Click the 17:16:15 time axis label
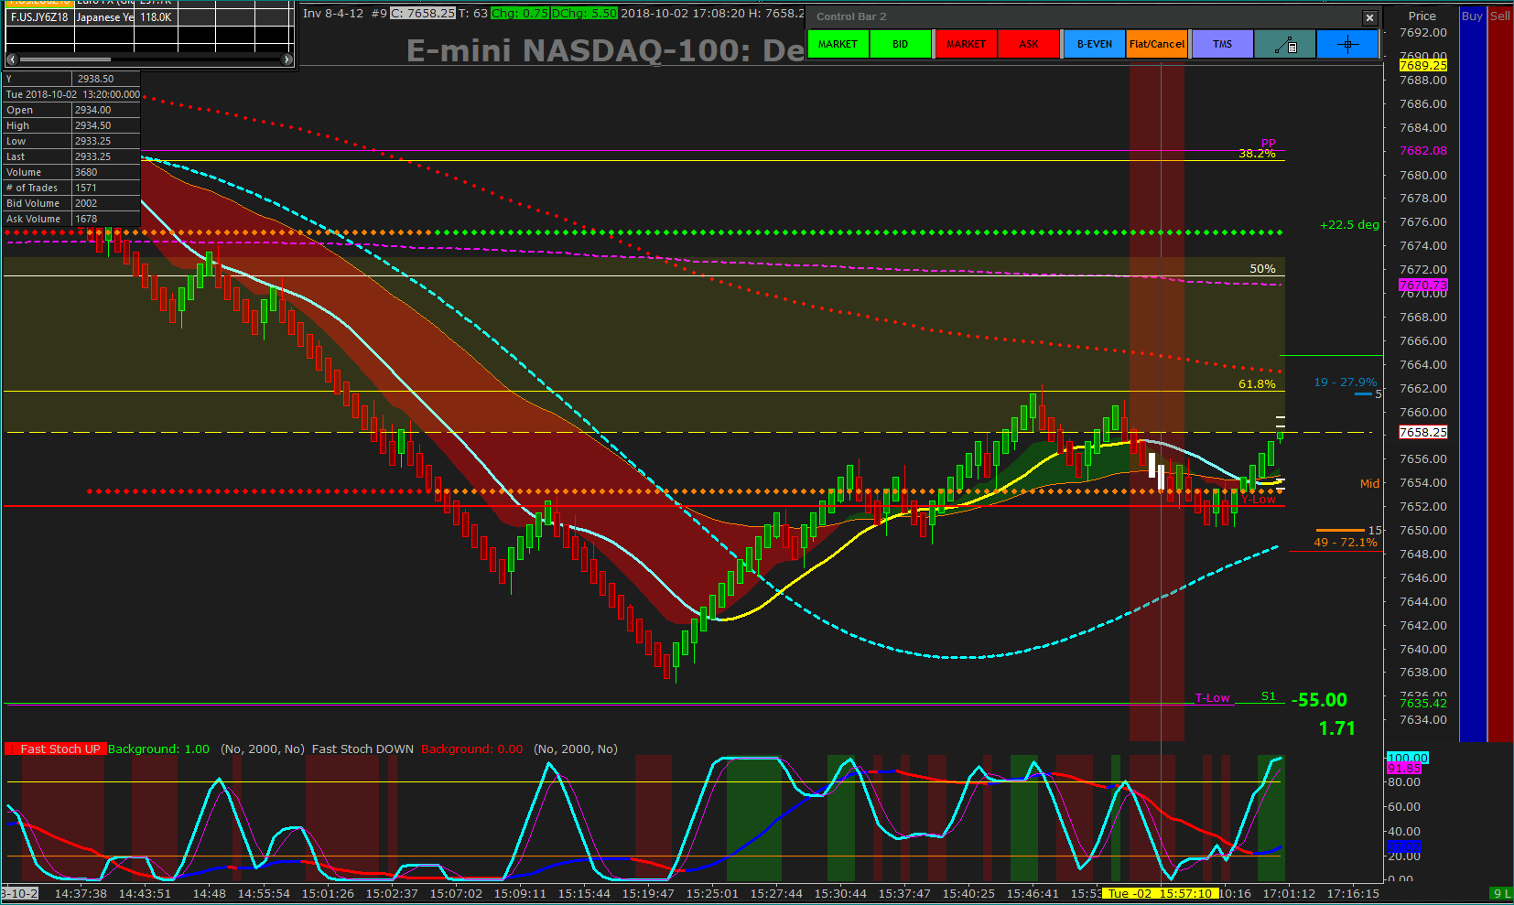The image size is (1514, 905). click(1353, 894)
